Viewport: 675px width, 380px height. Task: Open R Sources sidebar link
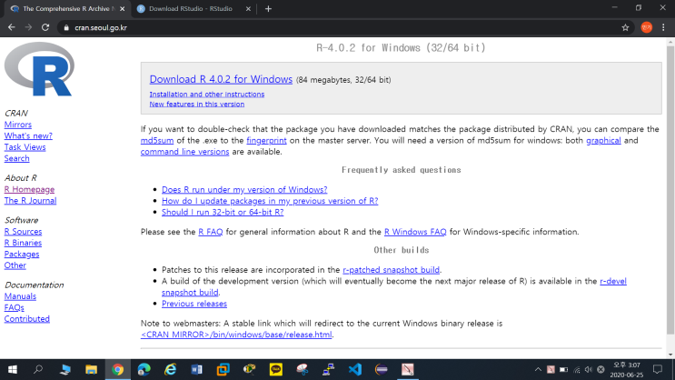point(24,231)
